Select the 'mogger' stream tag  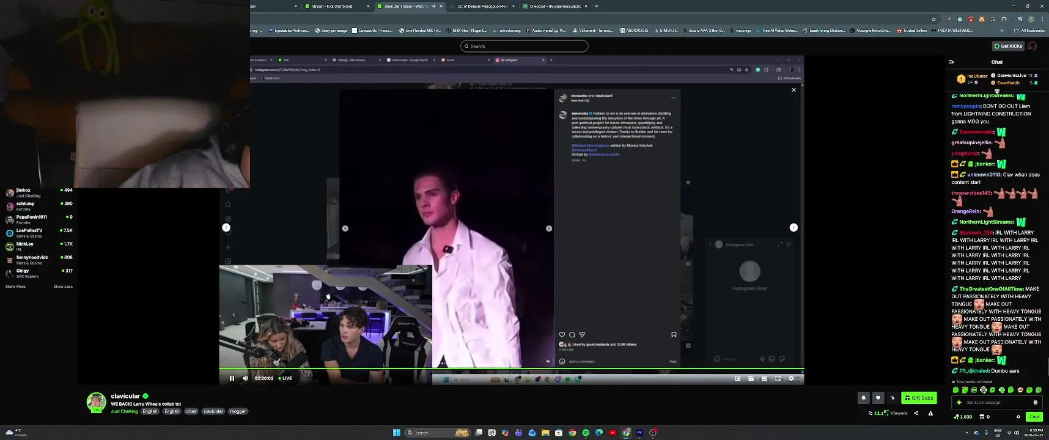238,411
